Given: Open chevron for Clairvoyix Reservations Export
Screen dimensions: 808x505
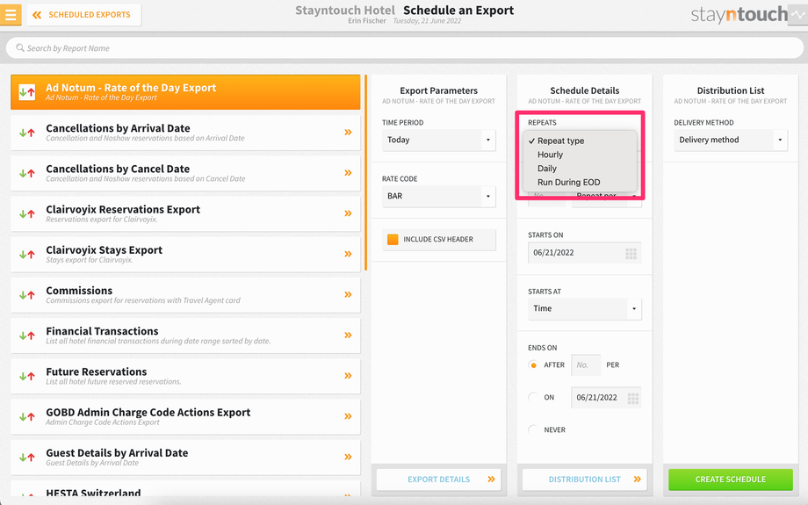Looking at the screenshot, I should 348,213.
